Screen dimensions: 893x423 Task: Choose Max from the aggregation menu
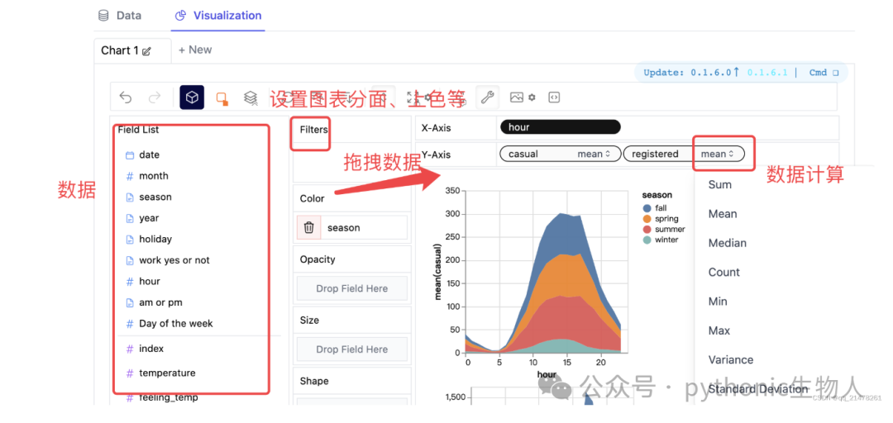click(x=719, y=330)
